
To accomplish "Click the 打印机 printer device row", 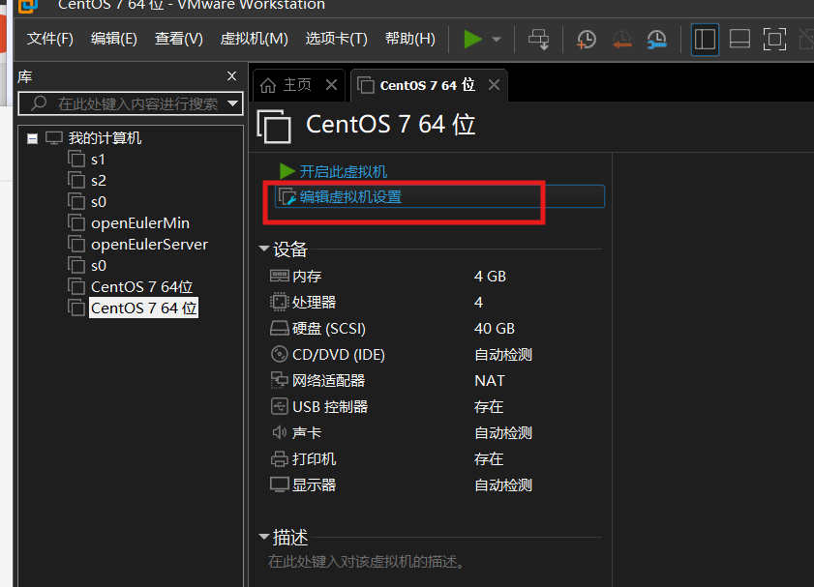I will pos(435,458).
